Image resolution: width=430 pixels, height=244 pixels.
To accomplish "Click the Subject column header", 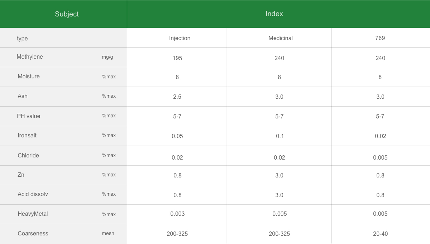I will (67, 14).
